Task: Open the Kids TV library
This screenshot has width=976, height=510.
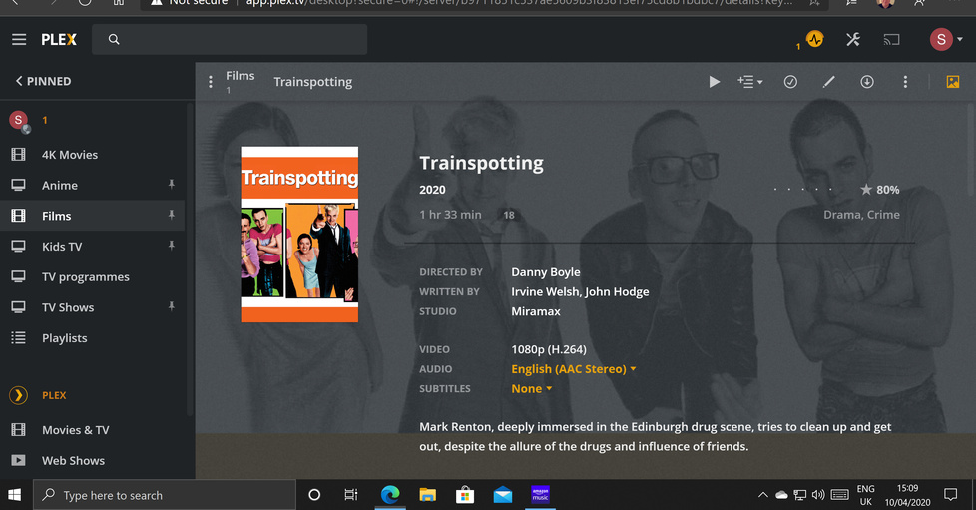Action: (x=92, y=246)
